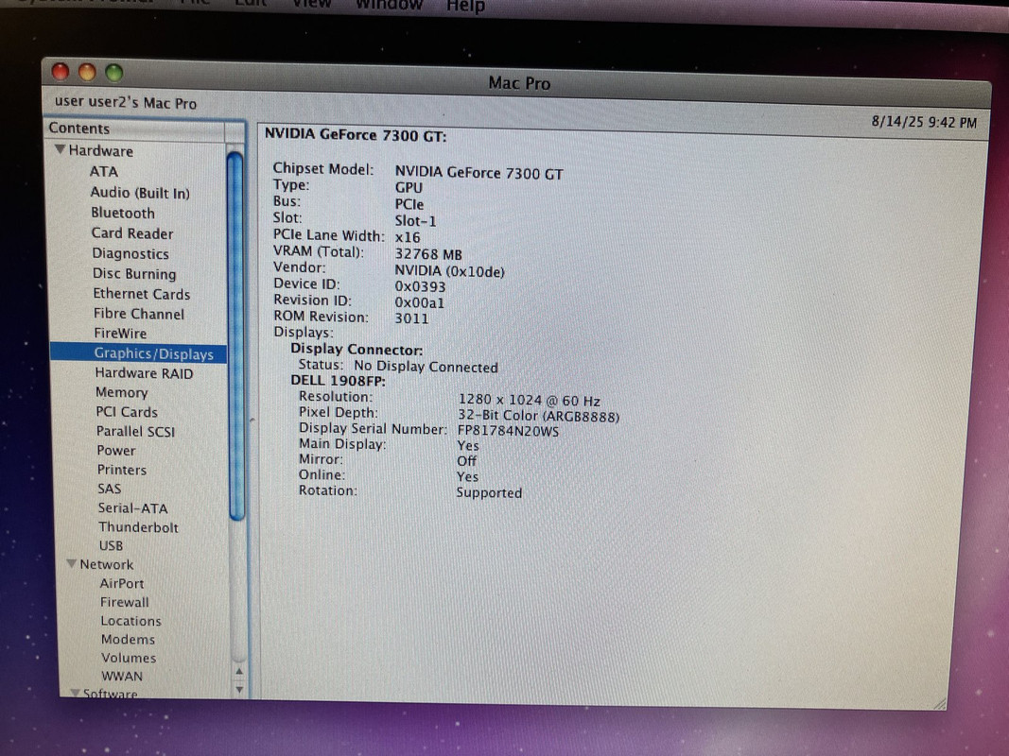Click the resolution 1280 x 1024 @ 60 Hz
1009x756 pixels.
pyautogui.click(x=529, y=400)
